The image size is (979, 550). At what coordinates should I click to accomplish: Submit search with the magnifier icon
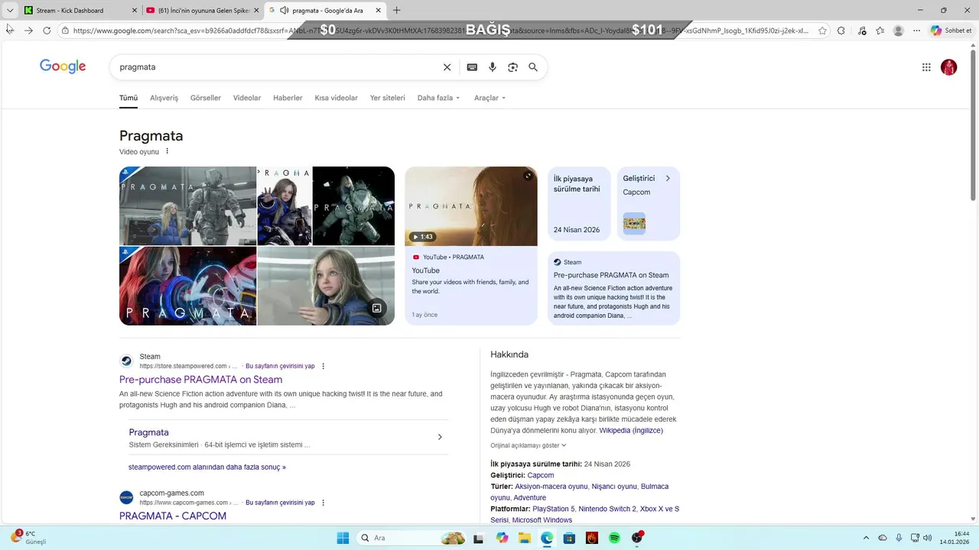point(533,67)
